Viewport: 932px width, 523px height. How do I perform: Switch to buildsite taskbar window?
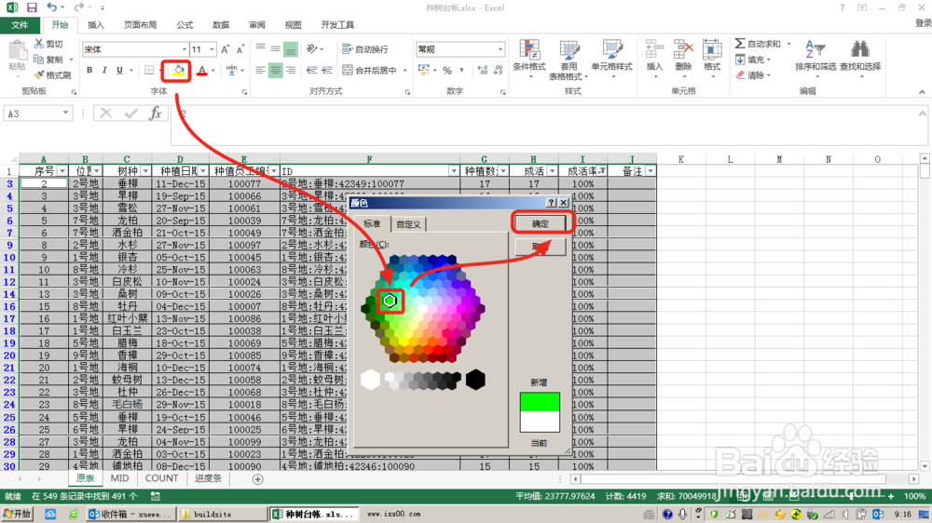223,514
